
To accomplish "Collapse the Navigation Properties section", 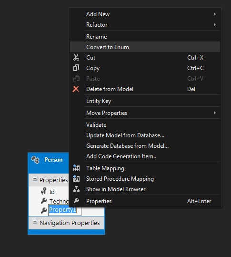I will (35, 222).
